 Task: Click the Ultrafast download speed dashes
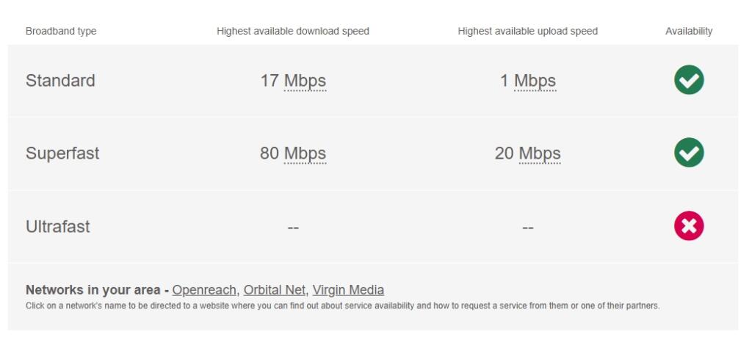coord(293,228)
